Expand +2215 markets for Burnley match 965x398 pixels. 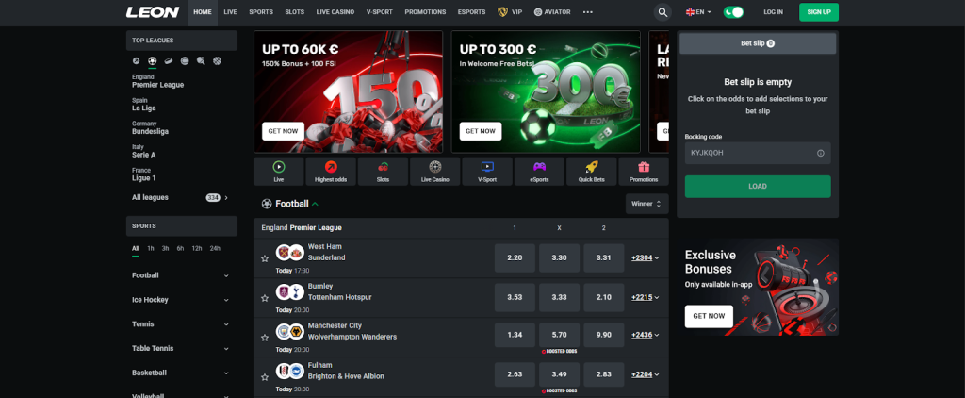coord(645,298)
